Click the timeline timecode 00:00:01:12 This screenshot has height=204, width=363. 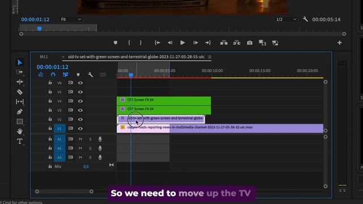52,67
